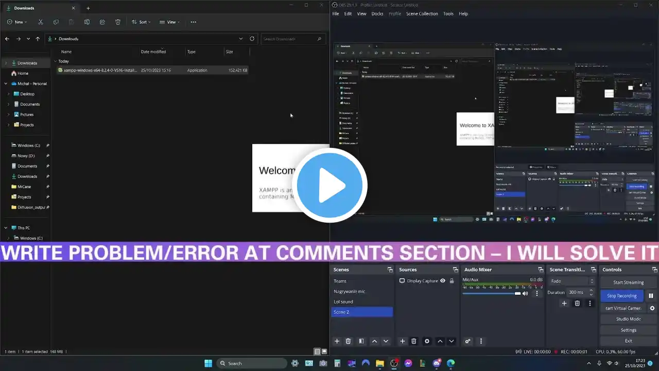Screen dimensions: 659x371
Task: Refresh the Downloads folder view
Action: point(252,39)
